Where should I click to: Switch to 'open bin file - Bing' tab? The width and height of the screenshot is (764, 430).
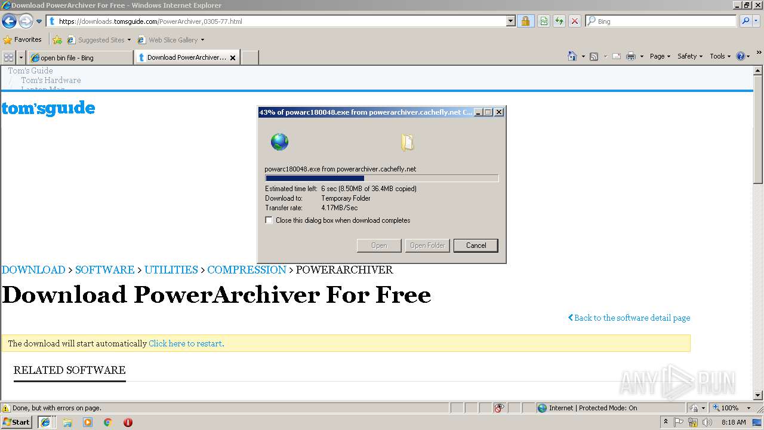tap(81, 58)
